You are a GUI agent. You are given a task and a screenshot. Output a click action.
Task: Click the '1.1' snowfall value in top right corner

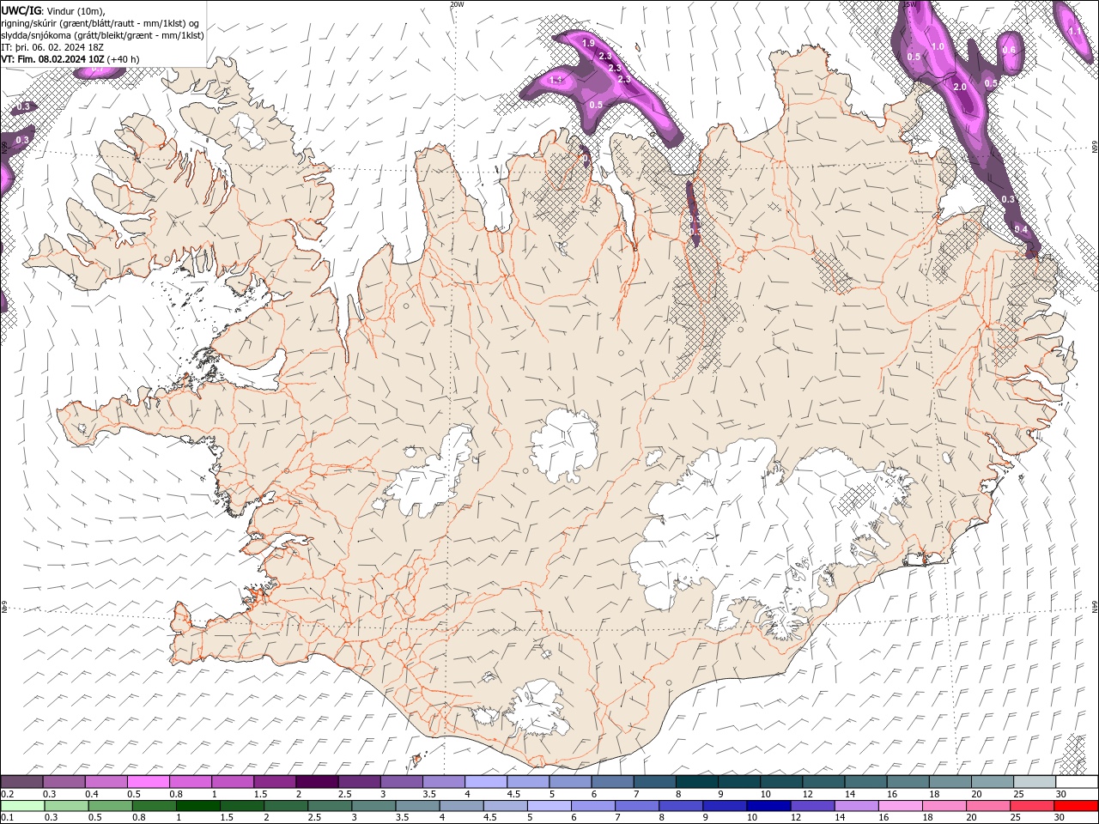click(x=1074, y=31)
